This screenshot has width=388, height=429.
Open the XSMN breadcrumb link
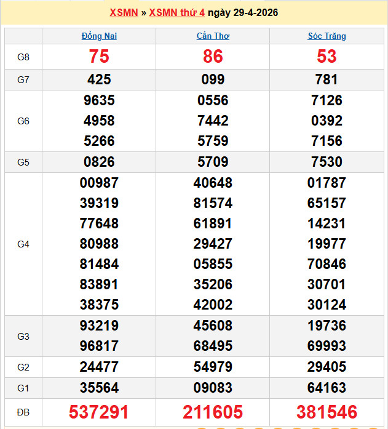(124, 12)
